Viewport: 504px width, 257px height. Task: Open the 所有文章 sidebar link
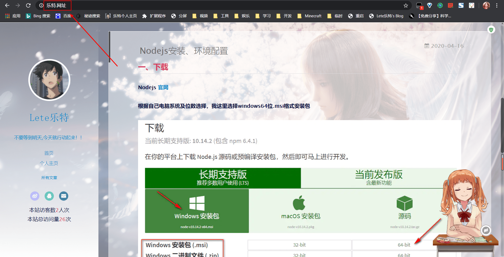click(x=49, y=178)
